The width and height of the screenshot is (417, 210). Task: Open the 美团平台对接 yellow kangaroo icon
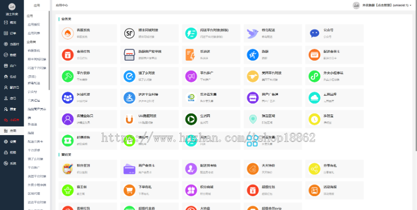click(253, 76)
